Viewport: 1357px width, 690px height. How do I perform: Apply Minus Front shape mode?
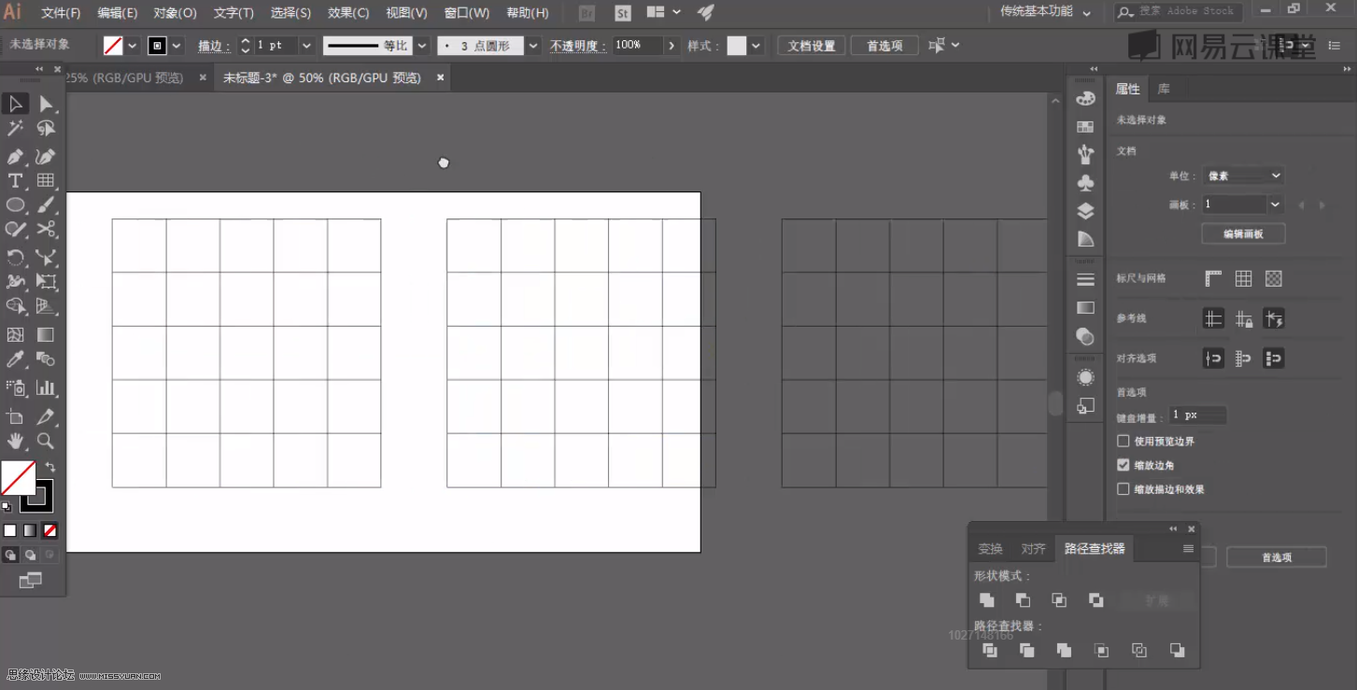pyautogui.click(x=1023, y=599)
